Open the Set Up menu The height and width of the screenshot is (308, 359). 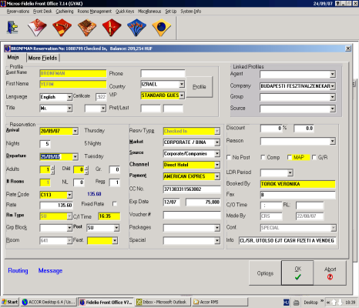[x=171, y=12]
